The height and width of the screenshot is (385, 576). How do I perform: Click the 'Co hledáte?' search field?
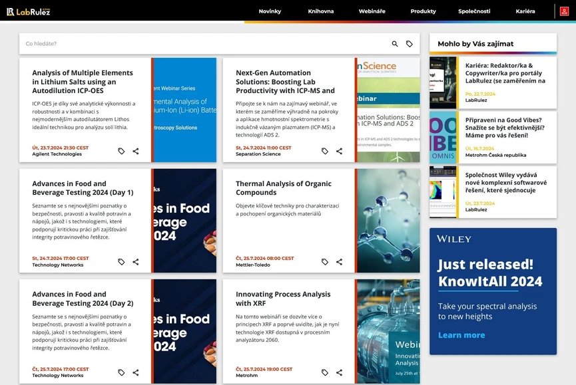(x=204, y=44)
